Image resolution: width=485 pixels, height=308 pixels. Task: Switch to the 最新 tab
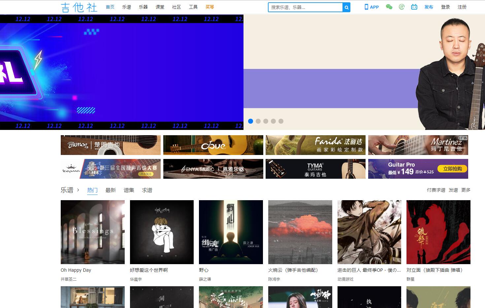[111, 190]
